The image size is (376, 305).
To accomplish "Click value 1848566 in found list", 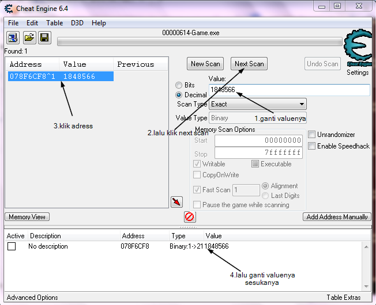I will [79, 77].
